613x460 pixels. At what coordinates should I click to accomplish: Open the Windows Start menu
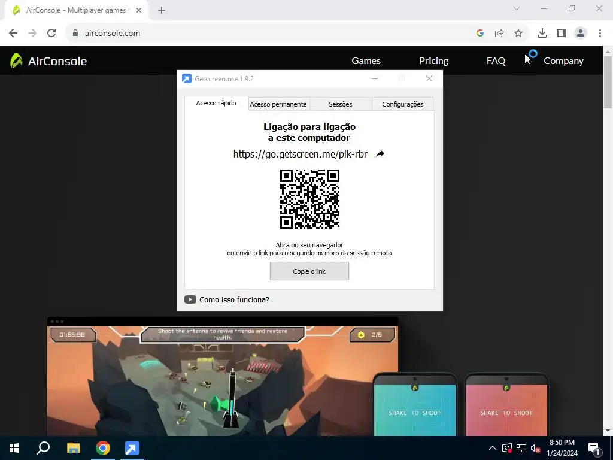(x=14, y=448)
